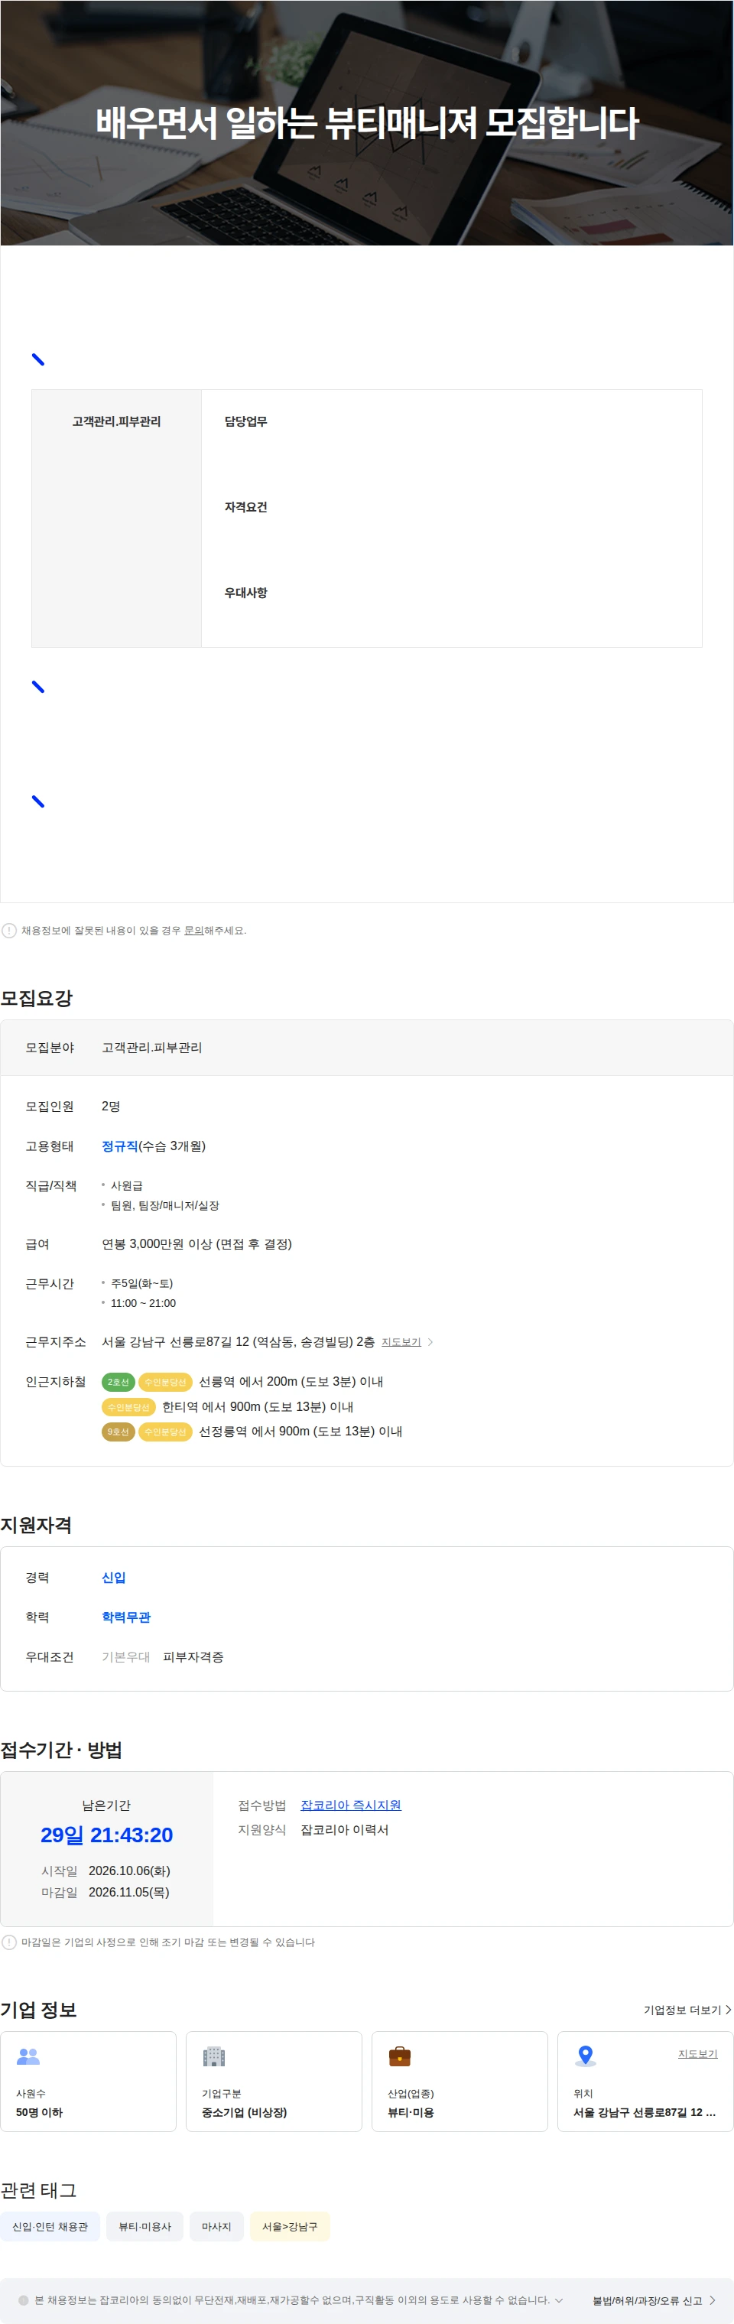
Task: Click the building icon in 기업구분 card
Action: click(214, 2056)
